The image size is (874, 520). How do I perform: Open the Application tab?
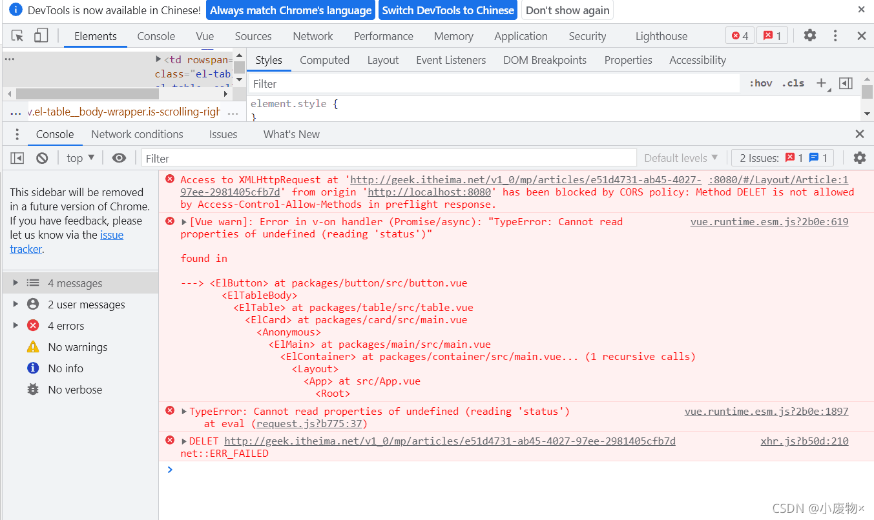tap(521, 36)
